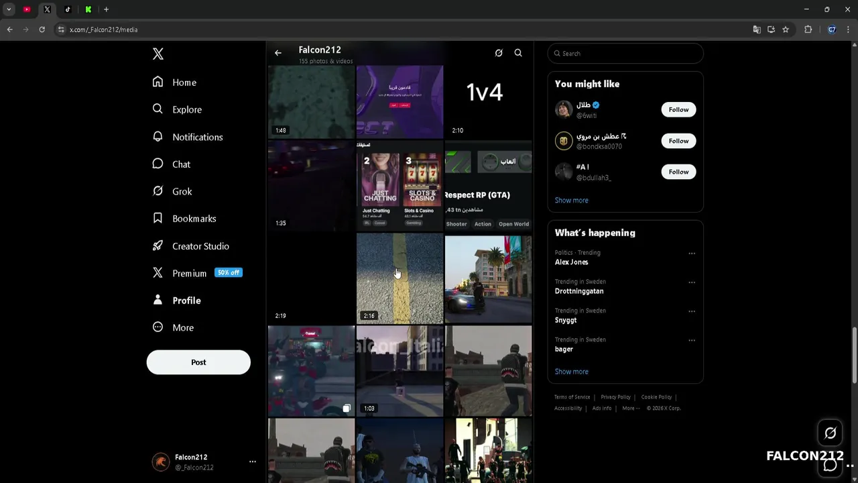Expand the More footer menu
The width and height of the screenshot is (858, 483).
631,408
